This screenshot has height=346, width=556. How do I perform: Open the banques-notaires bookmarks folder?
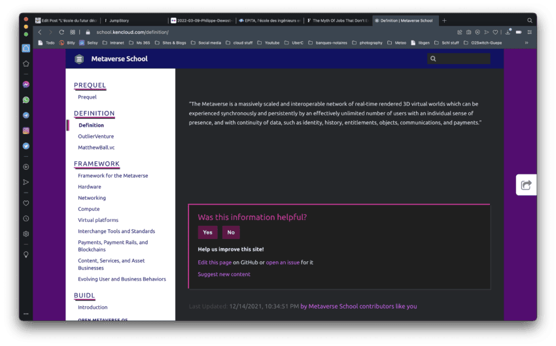pos(327,43)
